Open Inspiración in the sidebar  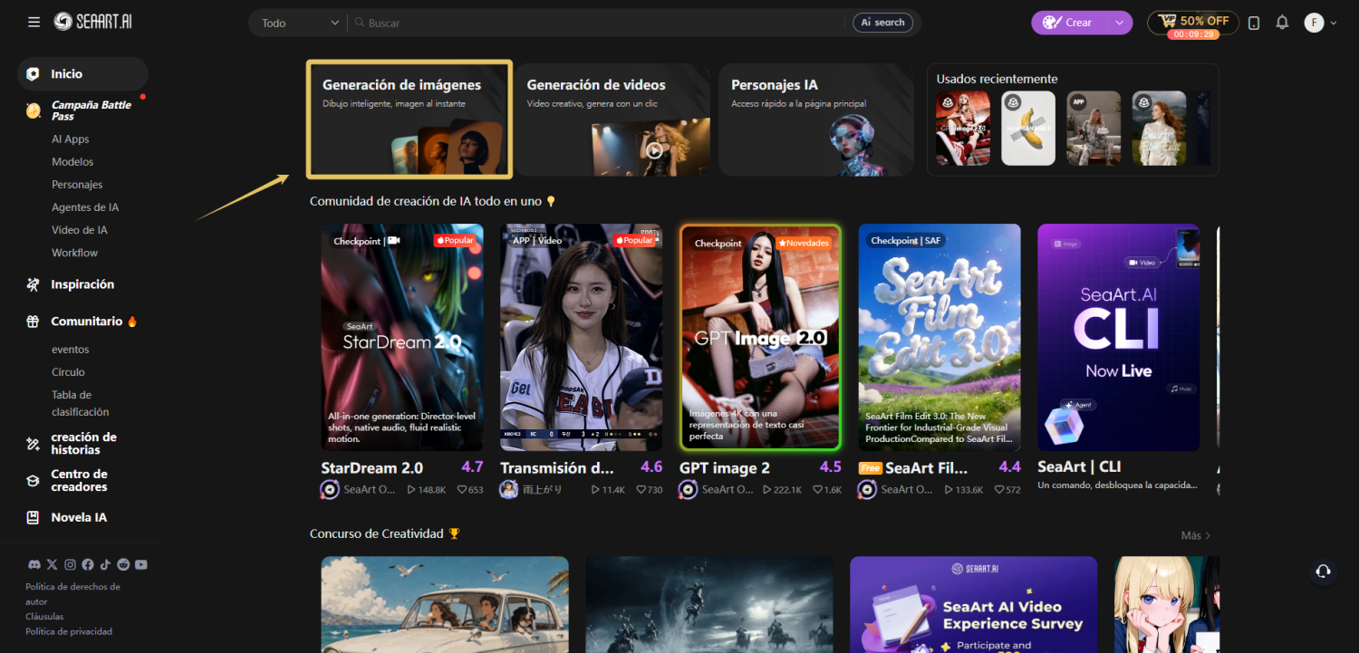82,284
